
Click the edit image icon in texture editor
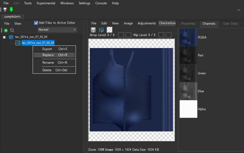pyautogui.click(x=101, y=30)
